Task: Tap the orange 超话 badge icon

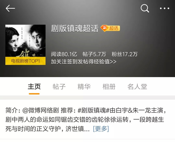Action: (110, 28)
